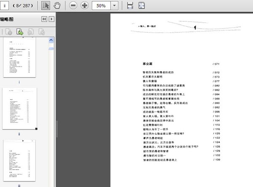
Task: Click the fourth page icon in thumbnail toolbar
Action: (42, 32)
